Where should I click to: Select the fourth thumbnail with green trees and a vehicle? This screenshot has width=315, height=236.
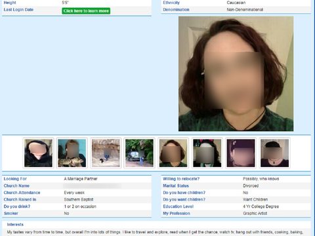(139, 153)
